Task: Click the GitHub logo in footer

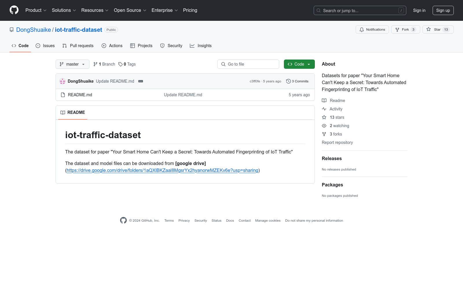Action: tap(123, 221)
